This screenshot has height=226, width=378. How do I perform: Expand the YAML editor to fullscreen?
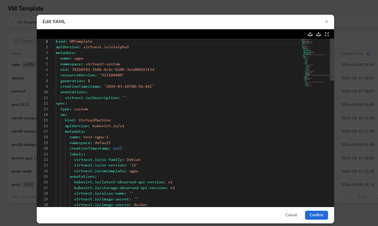pyautogui.click(x=327, y=34)
